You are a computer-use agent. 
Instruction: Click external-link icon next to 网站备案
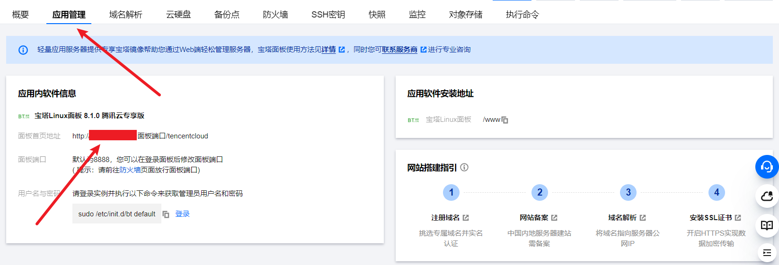click(x=554, y=218)
